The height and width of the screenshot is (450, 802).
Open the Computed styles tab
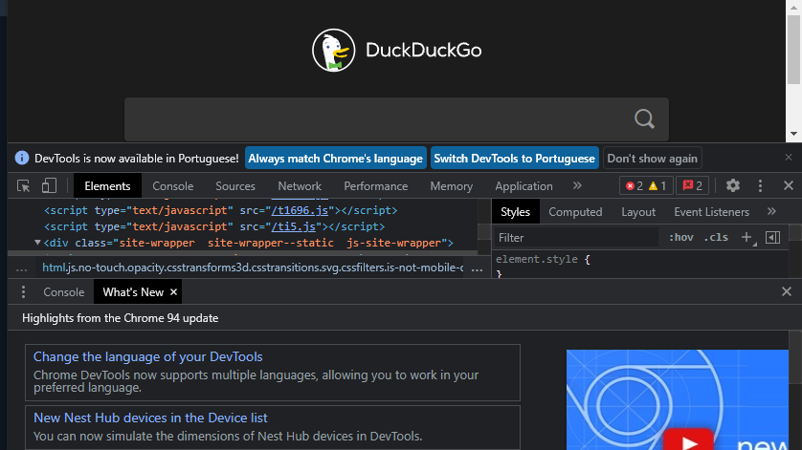click(x=575, y=212)
